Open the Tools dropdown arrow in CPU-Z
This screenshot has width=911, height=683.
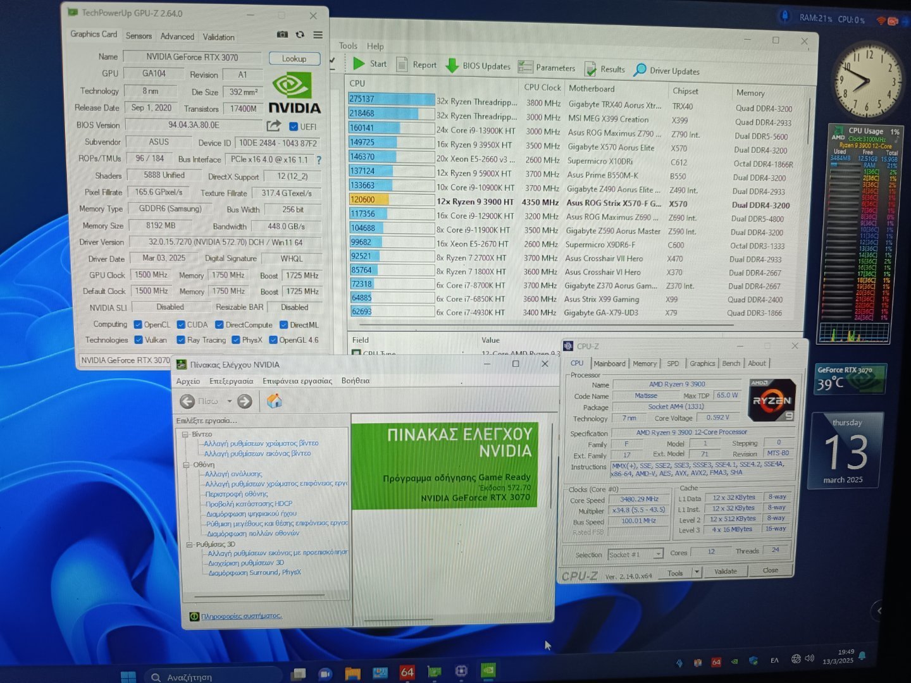697,572
